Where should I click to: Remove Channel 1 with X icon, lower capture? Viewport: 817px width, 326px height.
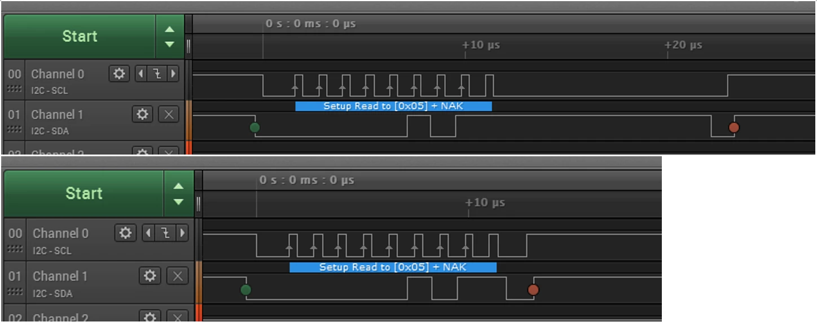(178, 276)
